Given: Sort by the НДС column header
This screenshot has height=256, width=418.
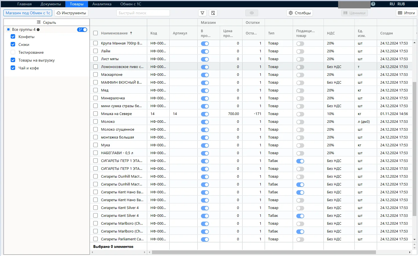Looking at the screenshot, I should tap(331, 33).
